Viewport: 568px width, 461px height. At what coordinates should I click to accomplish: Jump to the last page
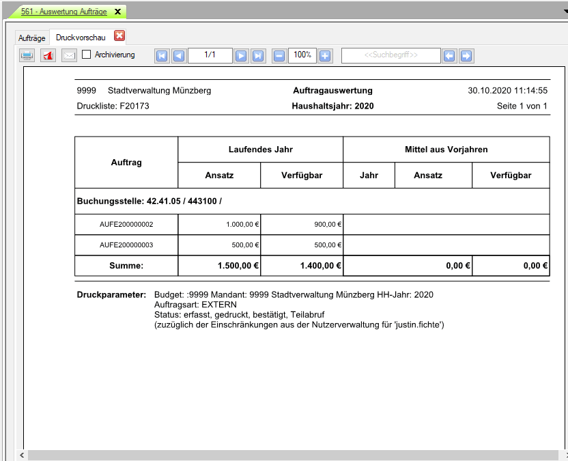click(x=257, y=55)
